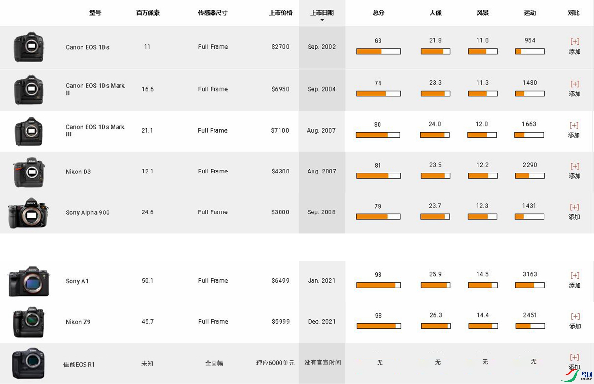594x384 pixels.
Task: Click the 传感器尺寸 column header
Action: coord(213,13)
